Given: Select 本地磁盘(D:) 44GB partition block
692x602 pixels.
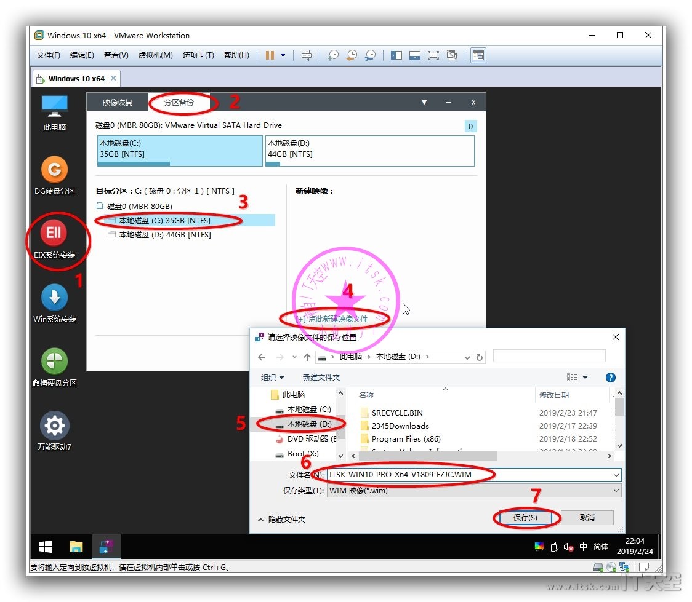Looking at the screenshot, I should (370, 151).
